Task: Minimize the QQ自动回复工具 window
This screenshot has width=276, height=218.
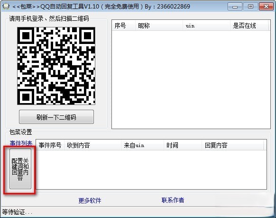Action: pos(235,7)
